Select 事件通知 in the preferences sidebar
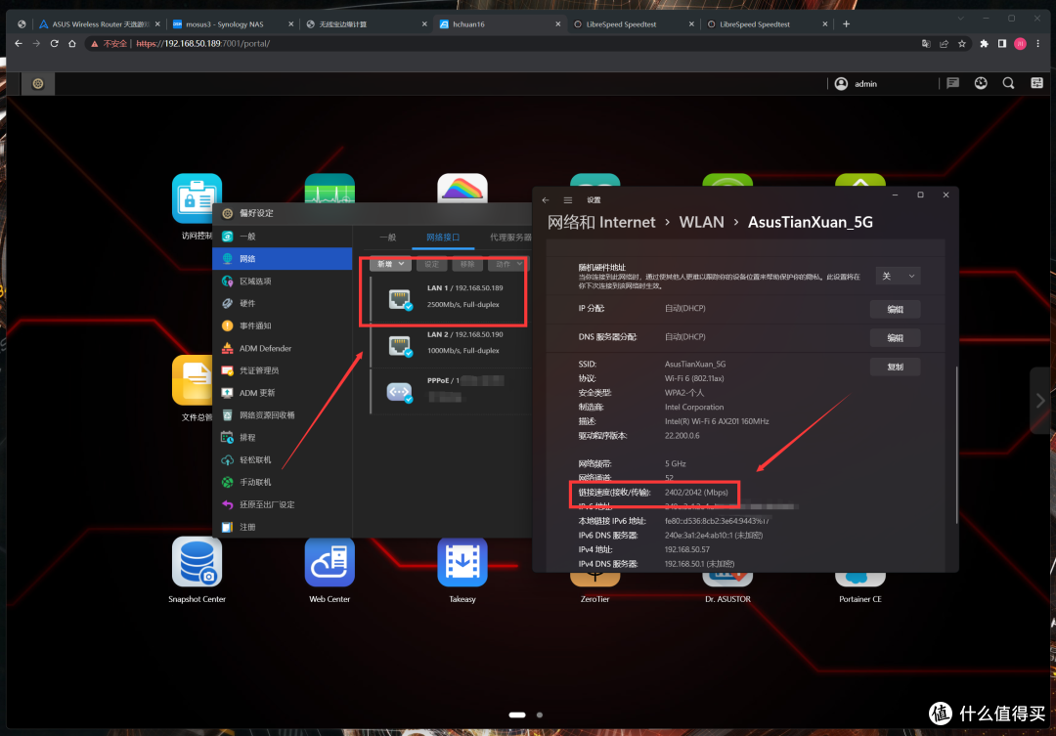The height and width of the screenshot is (736, 1056). click(283, 325)
